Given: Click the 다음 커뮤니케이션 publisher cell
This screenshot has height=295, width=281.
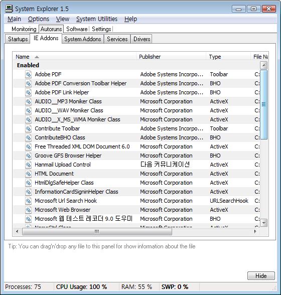Looking at the screenshot, I should point(165,165).
